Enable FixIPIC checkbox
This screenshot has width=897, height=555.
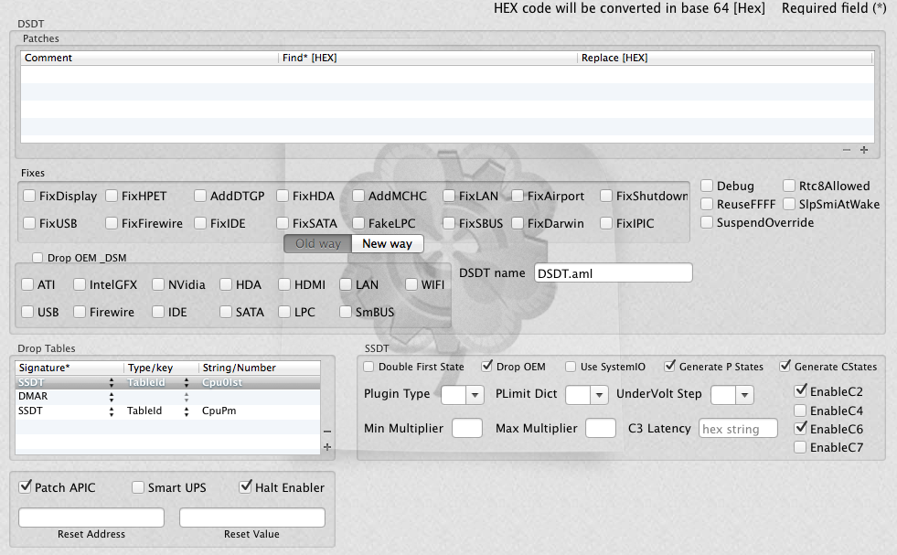606,223
